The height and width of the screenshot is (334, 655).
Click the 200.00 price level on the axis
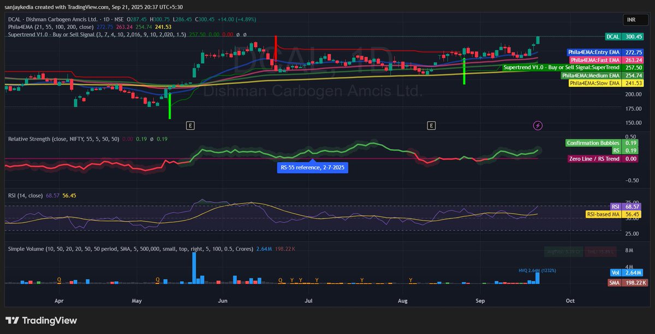tap(633, 94)
